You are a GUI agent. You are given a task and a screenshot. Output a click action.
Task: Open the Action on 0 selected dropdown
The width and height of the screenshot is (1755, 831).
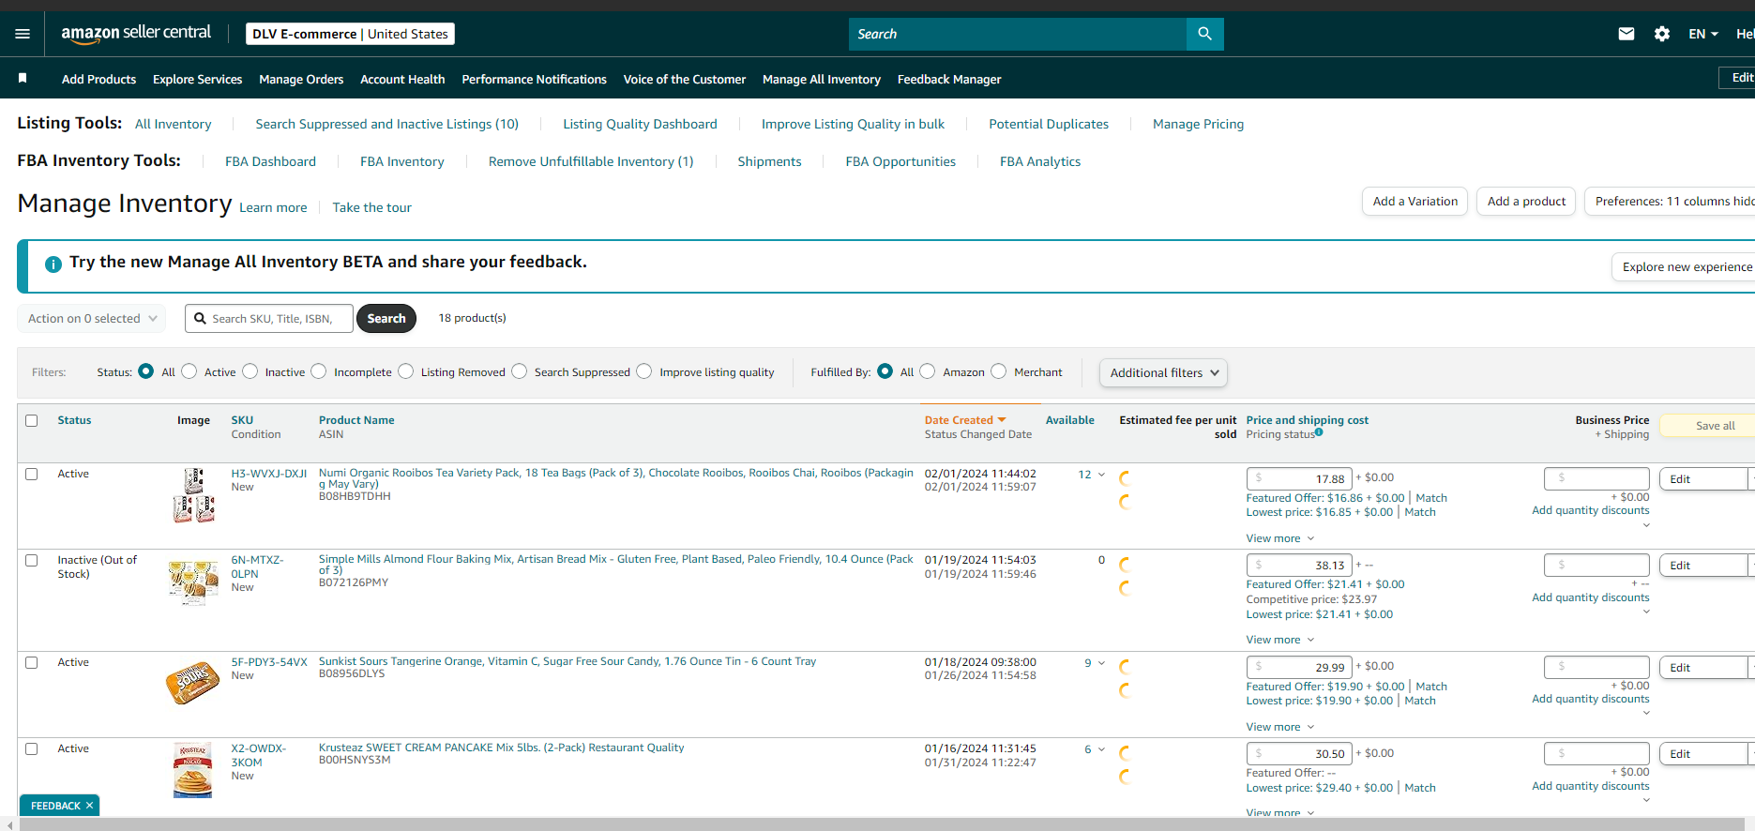tap(92, 319)
